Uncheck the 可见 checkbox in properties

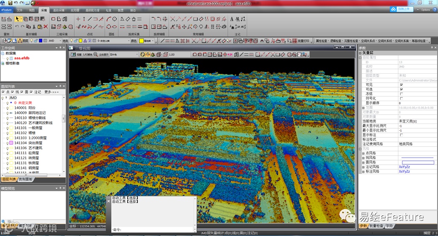point(401,85)
